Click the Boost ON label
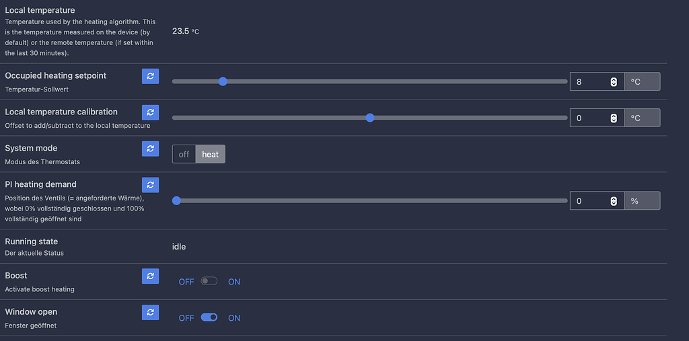Viewport: 689px width, 341px height. tap(234, 282)
